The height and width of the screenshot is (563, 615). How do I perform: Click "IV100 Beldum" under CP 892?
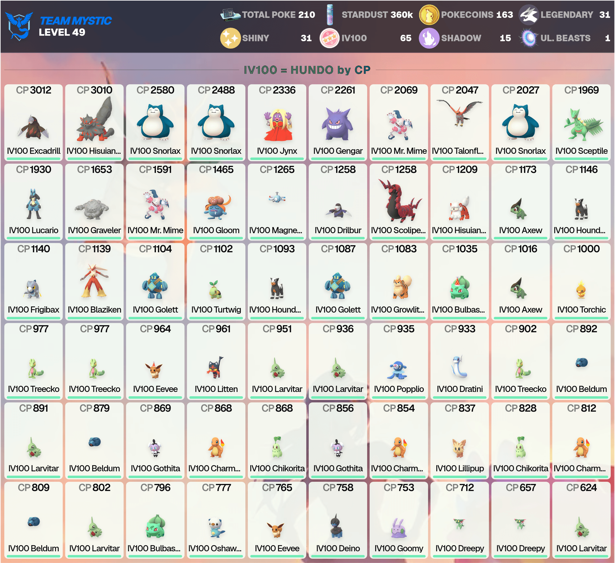(581, 389)
